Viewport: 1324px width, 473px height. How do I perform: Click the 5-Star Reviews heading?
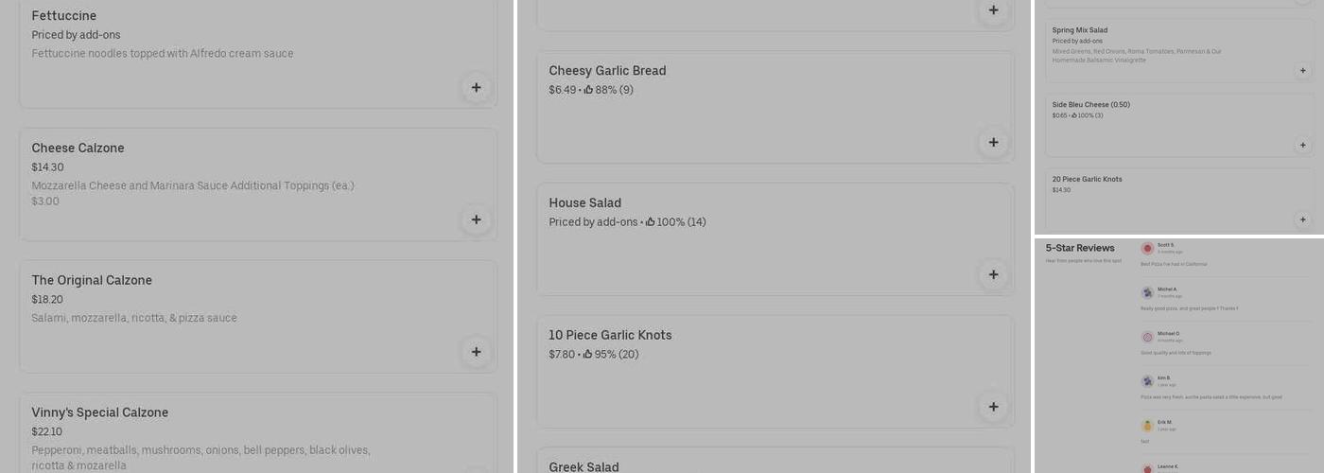1080,248
